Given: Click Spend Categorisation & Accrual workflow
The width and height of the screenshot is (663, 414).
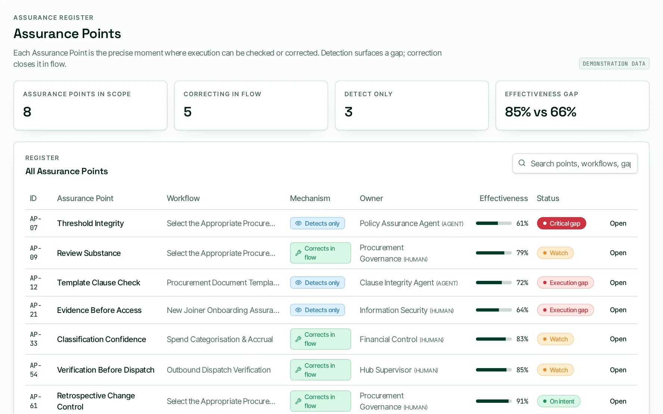Looking at the screenshot, I should [x=220, y=339].
